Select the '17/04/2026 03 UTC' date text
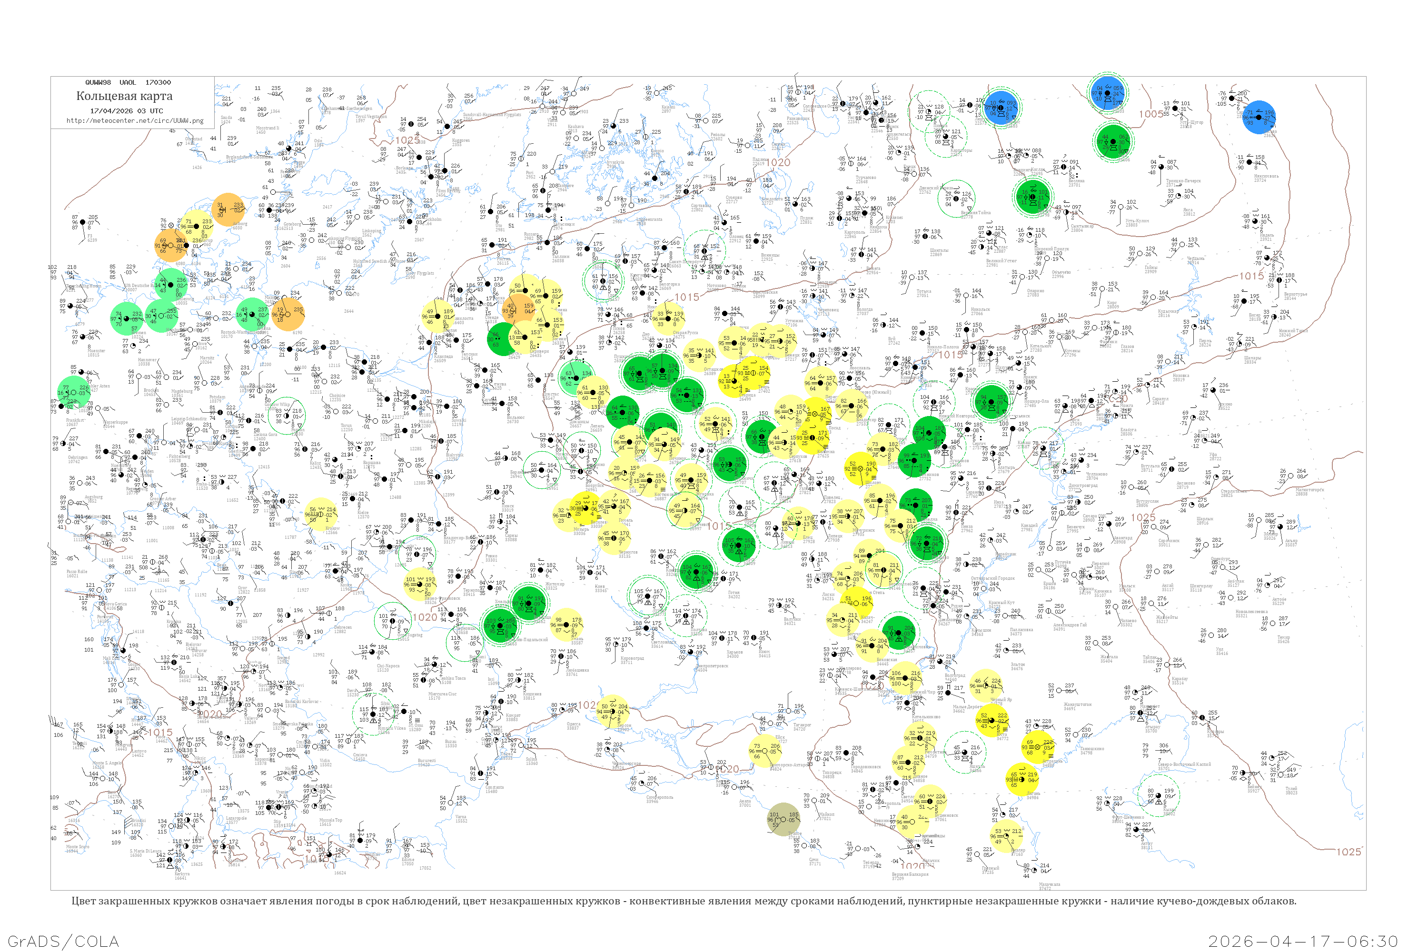The image size is (1428, 952). (x=126, y=111)
